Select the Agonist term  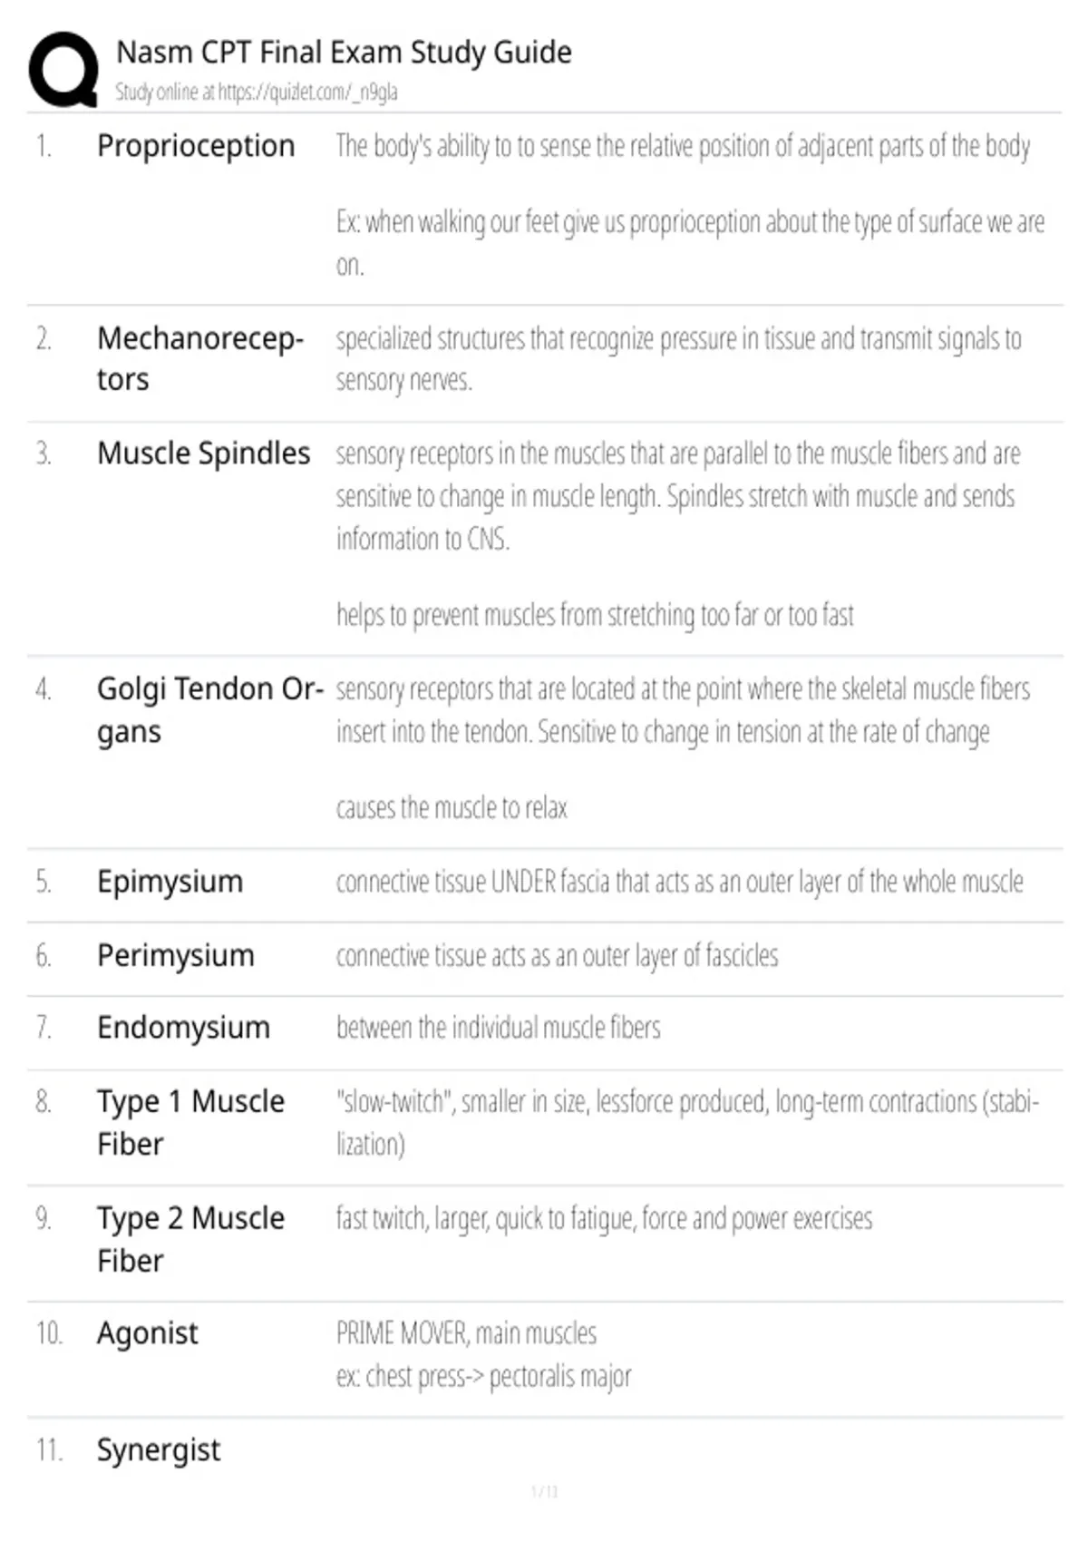147,1333
